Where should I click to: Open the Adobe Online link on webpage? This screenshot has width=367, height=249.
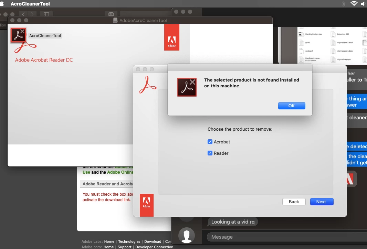point(120,172)
